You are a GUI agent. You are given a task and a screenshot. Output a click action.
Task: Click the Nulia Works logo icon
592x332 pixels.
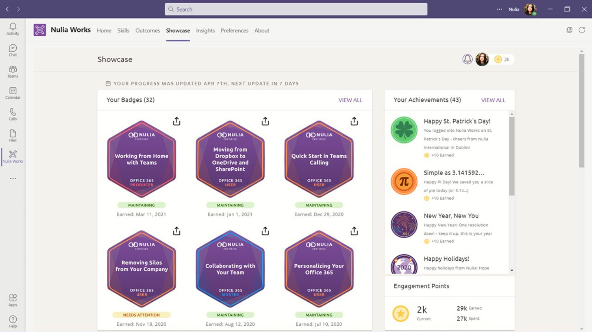click(40, 30)
